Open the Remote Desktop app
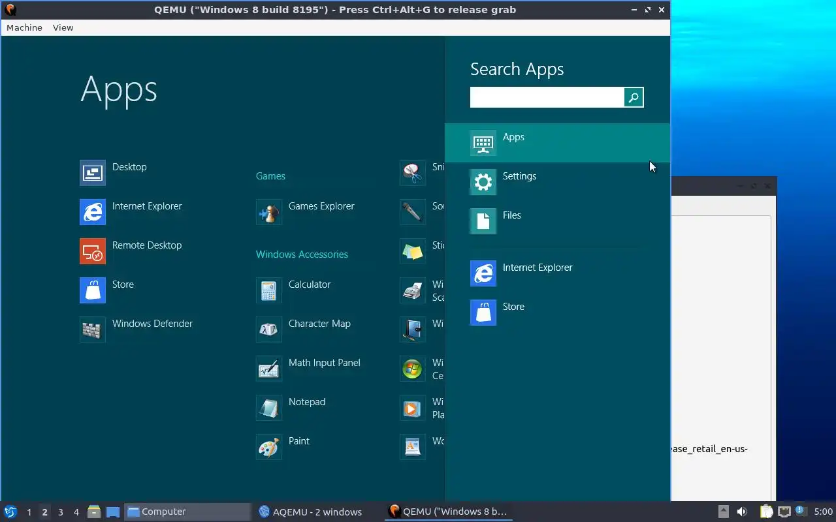 pos(131,251)
